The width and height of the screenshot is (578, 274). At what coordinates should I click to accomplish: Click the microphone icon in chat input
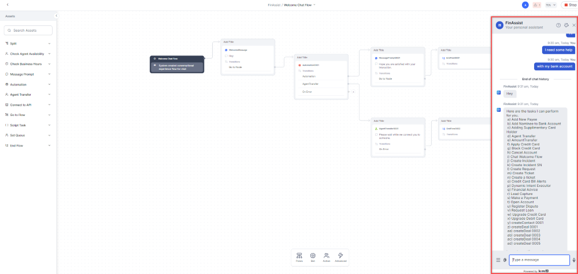(x=573, y=260)
